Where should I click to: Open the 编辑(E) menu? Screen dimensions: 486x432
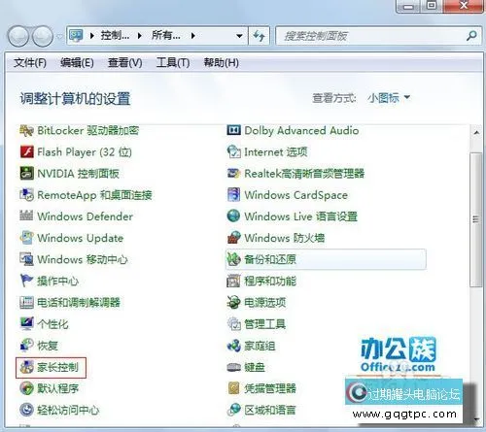pos(77,62)
